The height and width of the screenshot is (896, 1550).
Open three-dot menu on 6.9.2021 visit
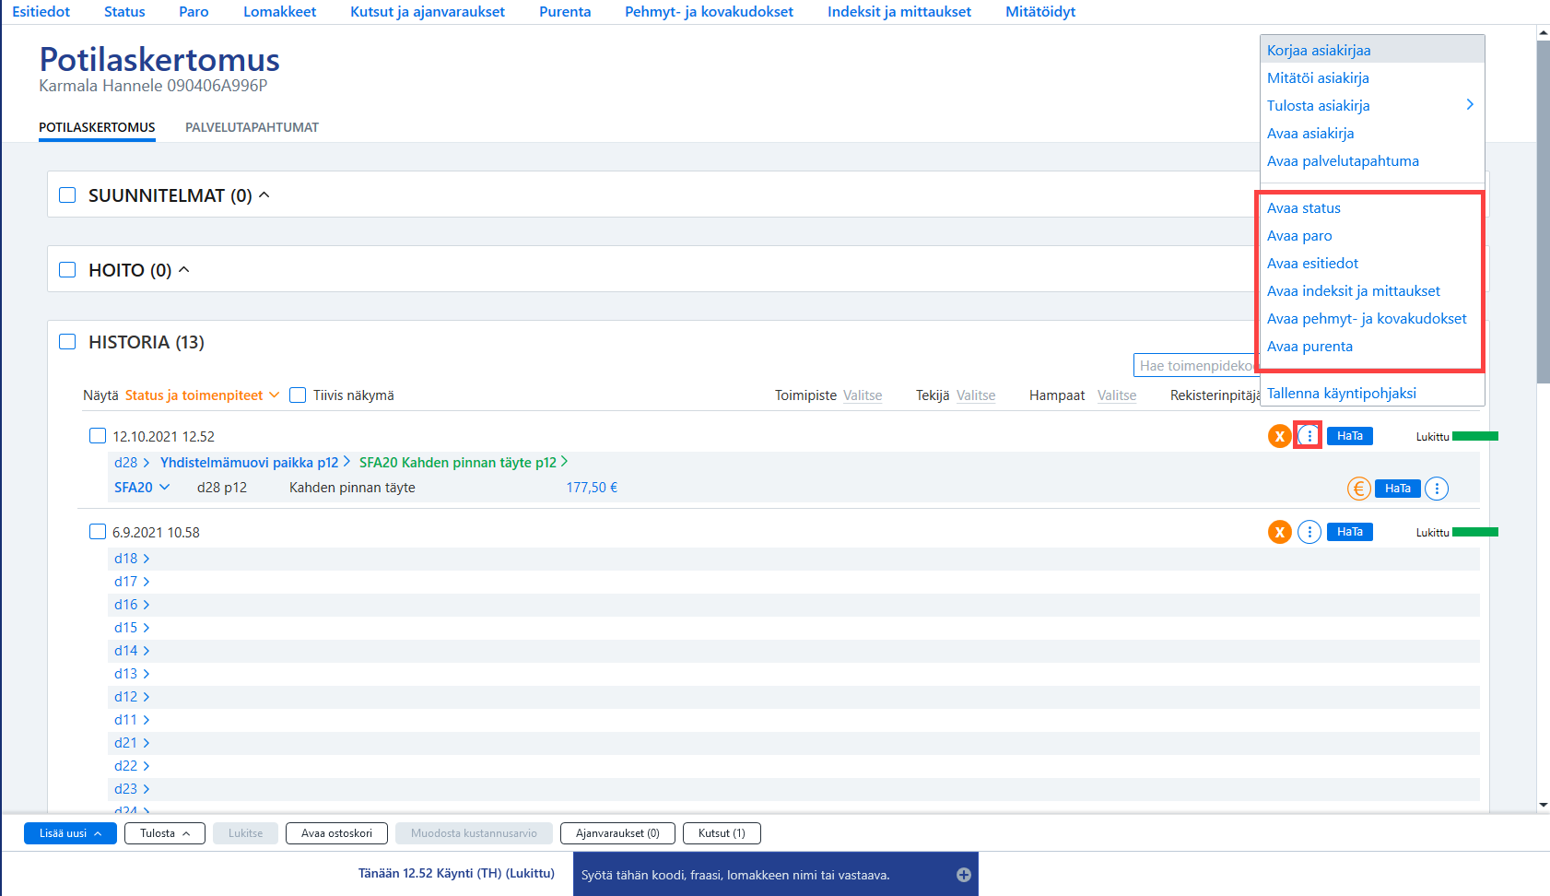pyautogui.click(x=1309, y=532)
